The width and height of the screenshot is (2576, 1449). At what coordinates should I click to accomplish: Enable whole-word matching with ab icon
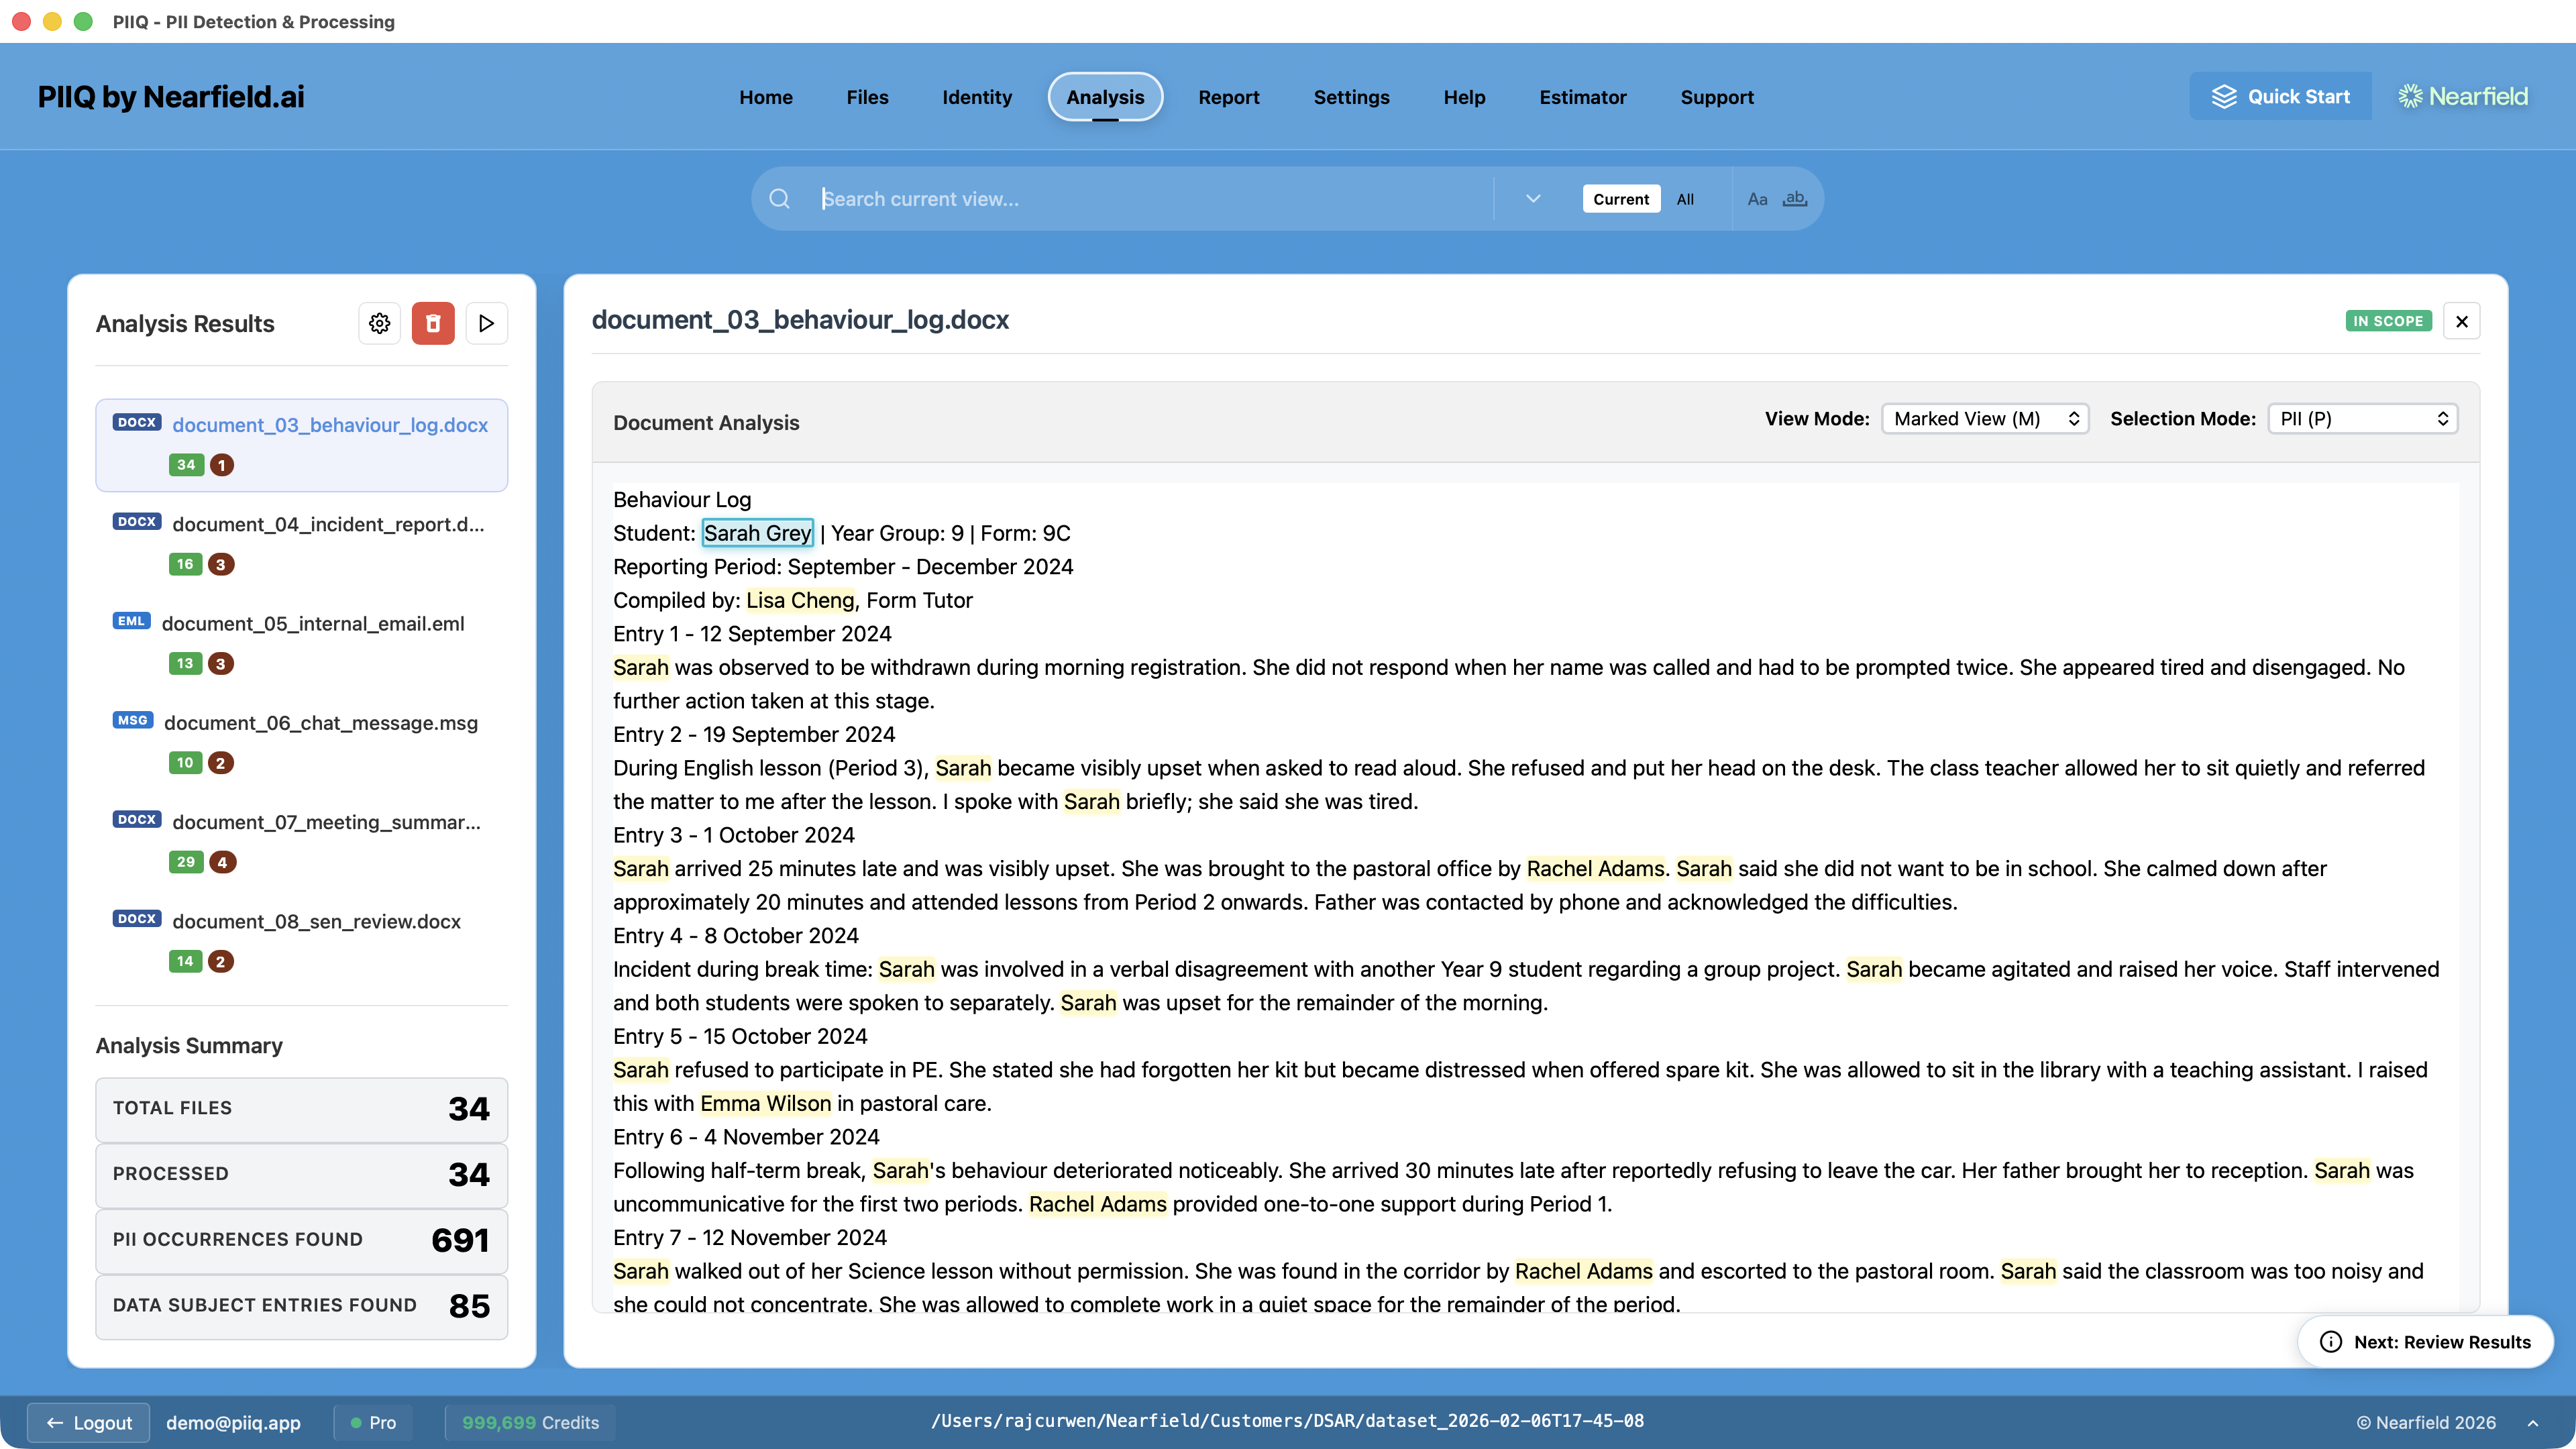(1795, 198)
